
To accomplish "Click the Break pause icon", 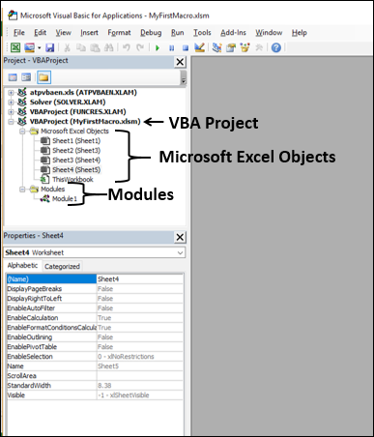I will pyautogui.click(x=172, y=48).
